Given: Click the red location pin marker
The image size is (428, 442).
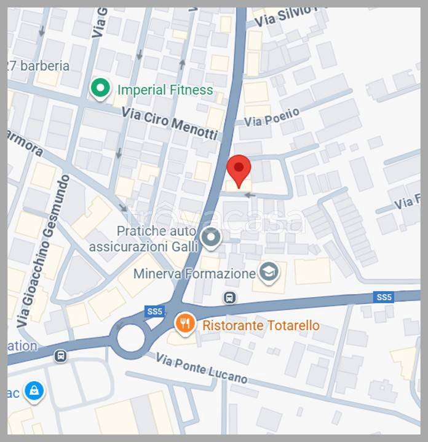Looking at the screenshot, I should (x=239, y=171).
